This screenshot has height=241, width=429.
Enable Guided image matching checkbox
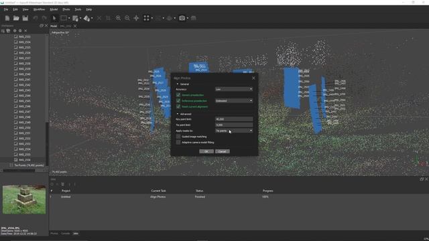(x=178, y=137)
